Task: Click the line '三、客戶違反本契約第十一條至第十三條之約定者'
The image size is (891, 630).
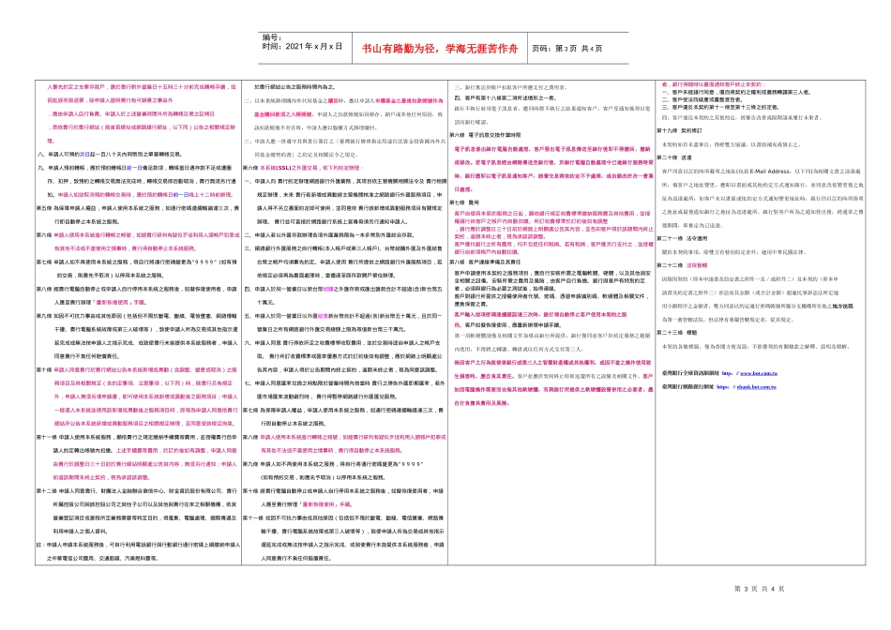Action: click(x=720, y=107)
